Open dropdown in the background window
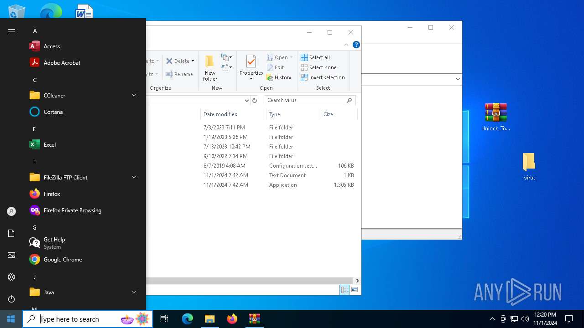Viewport: 584px width, 328px height. pos(458,79)
